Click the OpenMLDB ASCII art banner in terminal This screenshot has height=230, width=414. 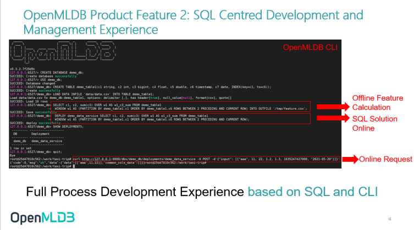(x=63, y=52)
